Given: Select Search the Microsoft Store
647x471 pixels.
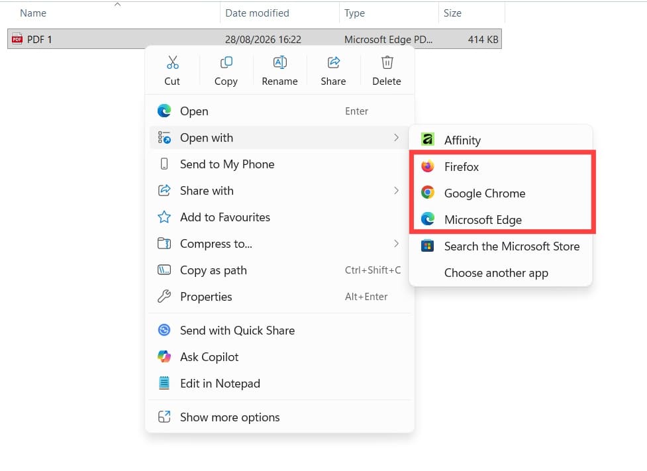Looking at the screenshot, I should 501,246.
